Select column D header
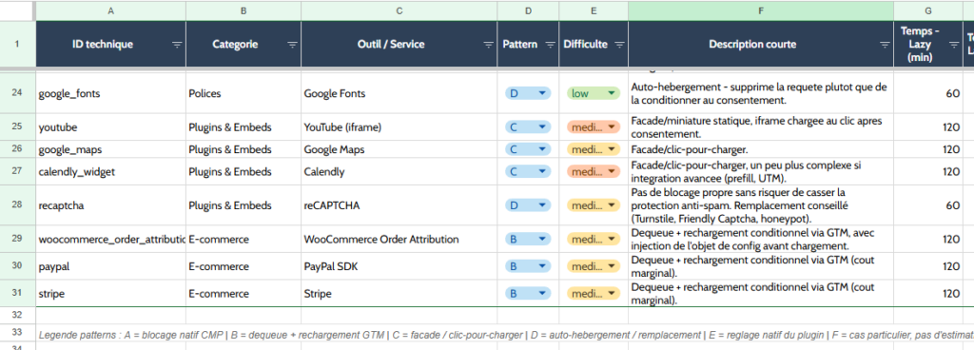Screen dimensions: 974x350 (x=528, y=10)
